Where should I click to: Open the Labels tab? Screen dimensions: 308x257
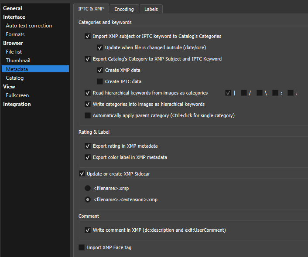click(151, 9)
